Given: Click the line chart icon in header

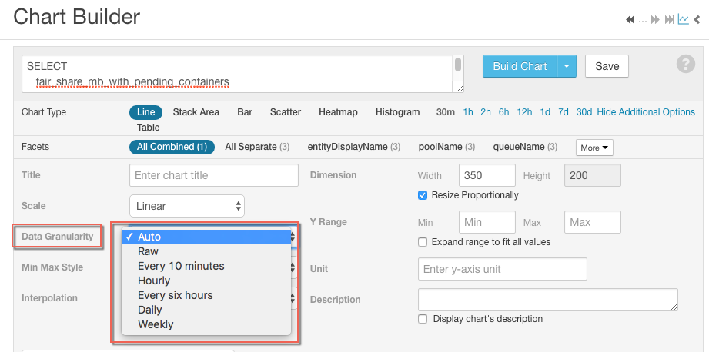Looking at the screenshot, I should point(683,19).
